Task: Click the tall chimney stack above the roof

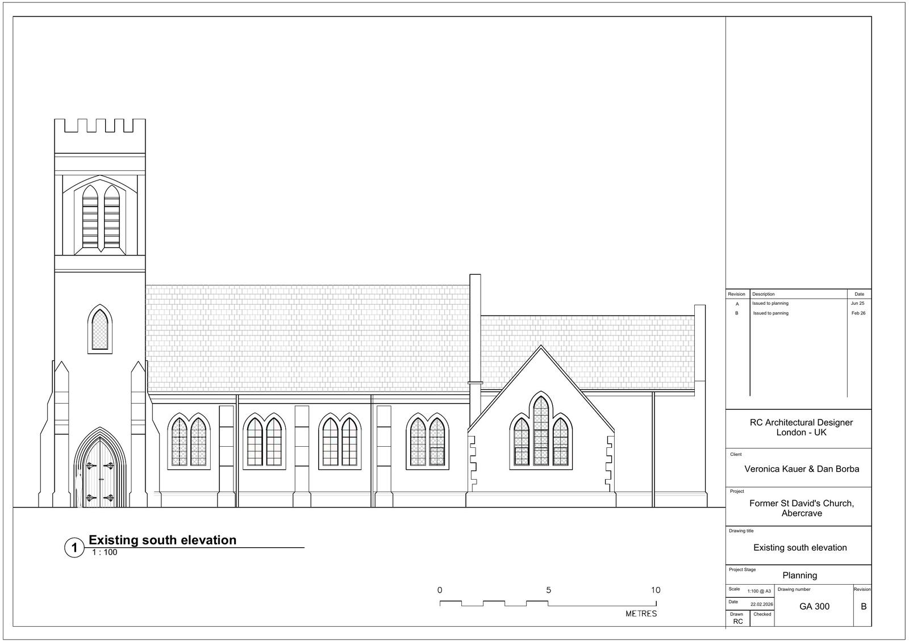Action: coord(476,329)
